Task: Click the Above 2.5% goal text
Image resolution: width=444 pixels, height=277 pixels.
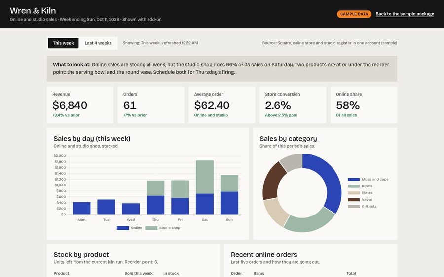Action: point(281,115)
